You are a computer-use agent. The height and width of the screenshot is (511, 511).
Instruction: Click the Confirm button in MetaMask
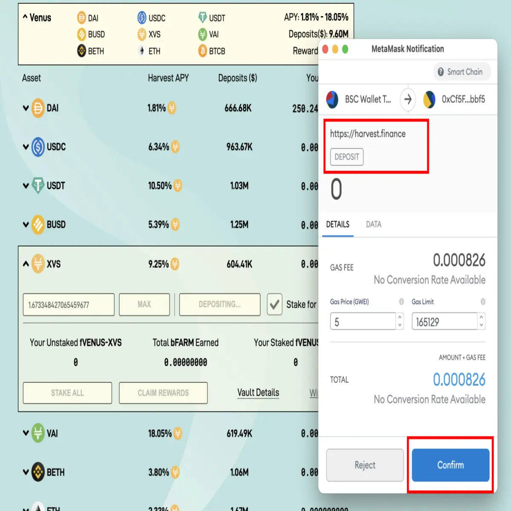pos(451,465)
